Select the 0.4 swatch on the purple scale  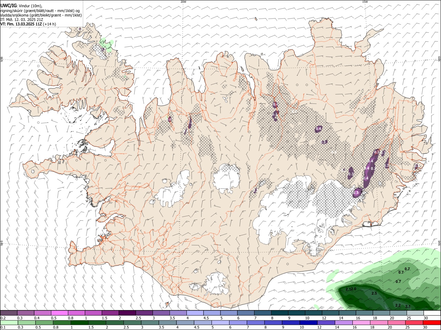point(42,313)
